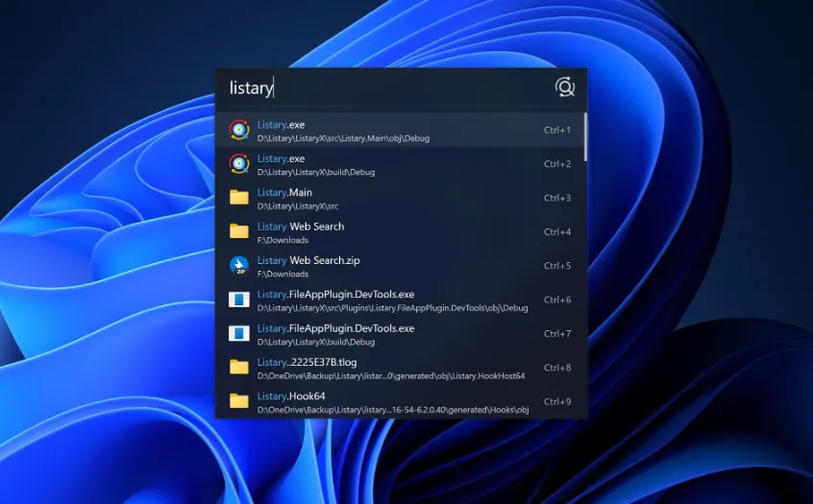
Task: Click the Listary search logo icon
Action: point(565,87)
